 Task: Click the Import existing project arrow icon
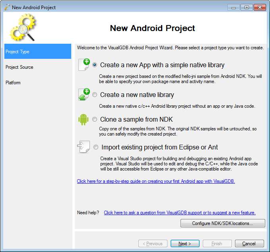[x=84, y=147]
